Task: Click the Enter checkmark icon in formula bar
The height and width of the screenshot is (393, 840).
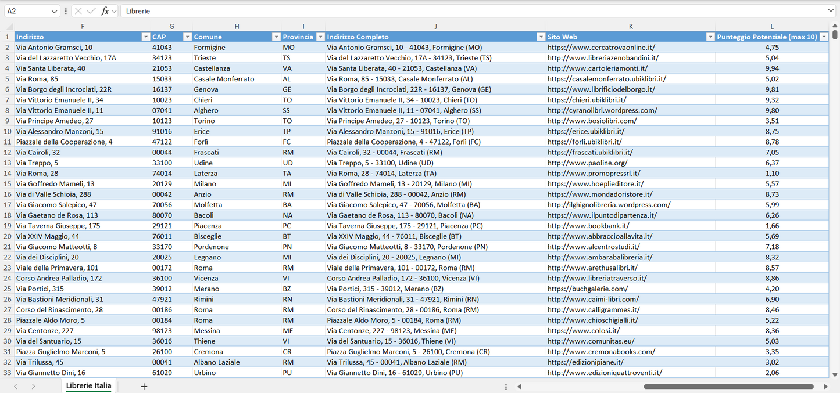Action: 91,10
